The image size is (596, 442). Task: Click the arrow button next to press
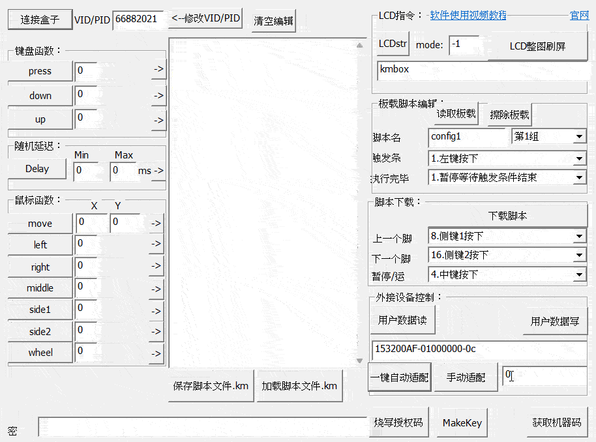click(x=158, y=70)
